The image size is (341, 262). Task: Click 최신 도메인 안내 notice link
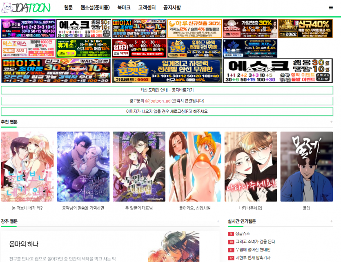pos(167,90)
